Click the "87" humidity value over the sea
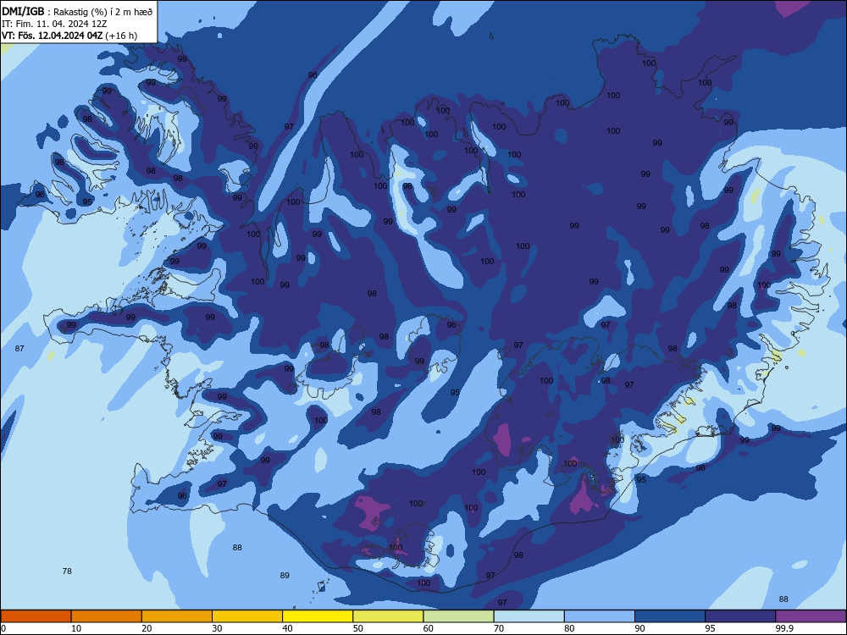 coord(19,349)
